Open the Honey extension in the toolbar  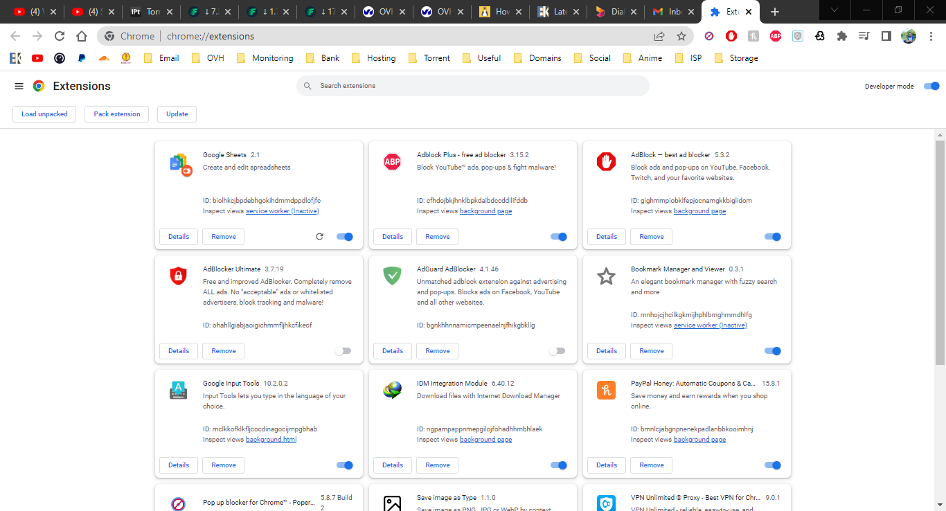click(x=753, y=36)
